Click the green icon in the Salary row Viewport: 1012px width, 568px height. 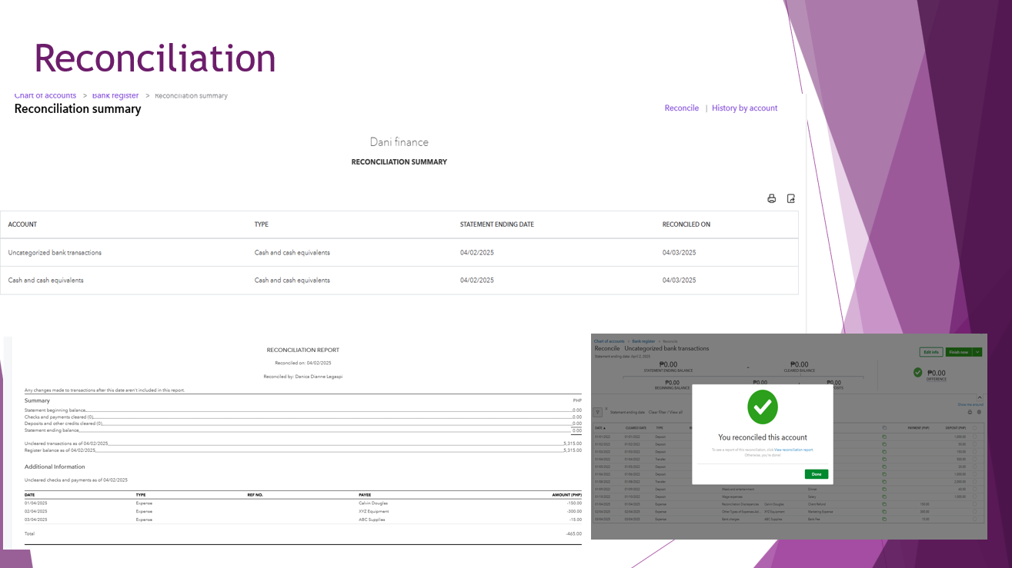point(884,496)
